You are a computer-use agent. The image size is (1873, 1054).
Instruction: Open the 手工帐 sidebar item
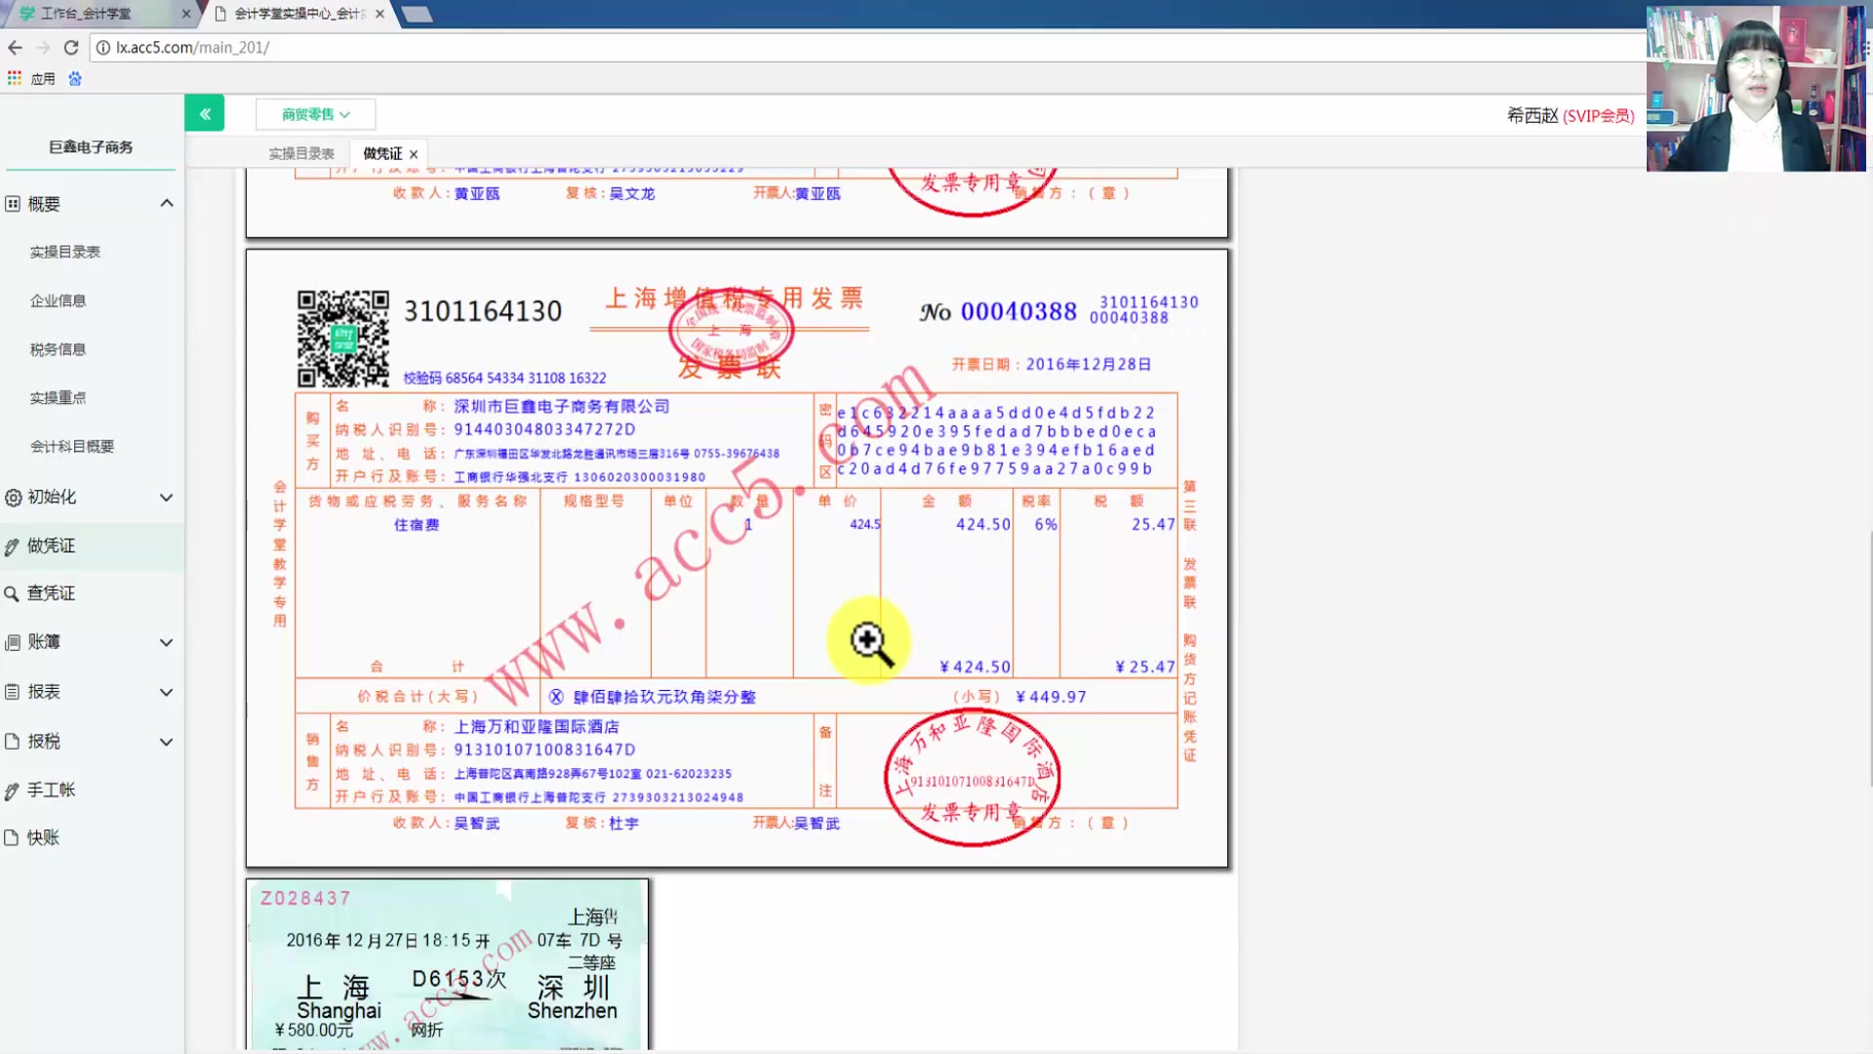click(x=51, y=790)
